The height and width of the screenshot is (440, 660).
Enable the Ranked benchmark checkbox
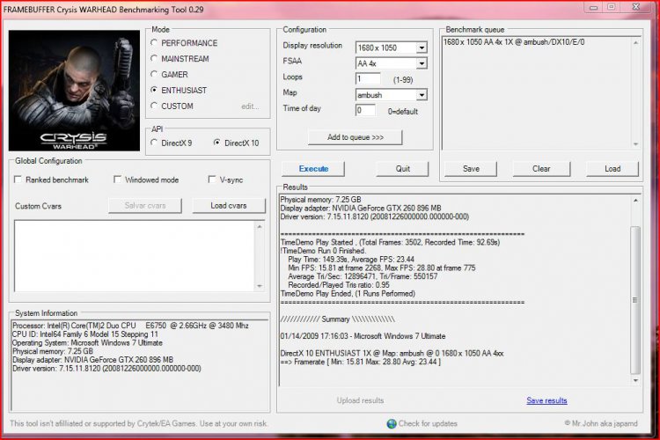18,180
